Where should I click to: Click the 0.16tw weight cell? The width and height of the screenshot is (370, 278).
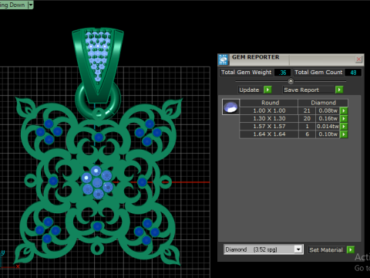[328, 118]
